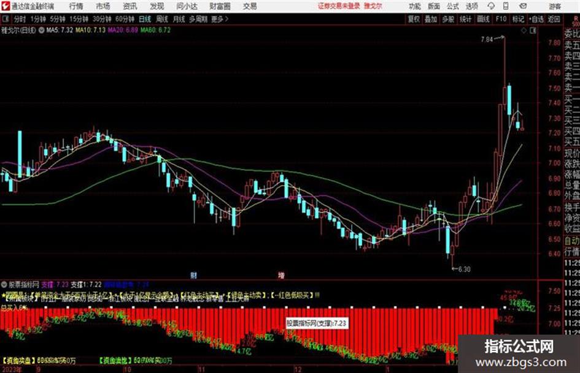Open the 版面 menu
This screenshot has width=580, height=373.
click(x=434, y=6)
